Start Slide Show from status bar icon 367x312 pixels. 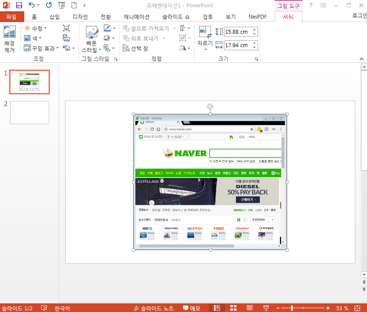[266, 308]
